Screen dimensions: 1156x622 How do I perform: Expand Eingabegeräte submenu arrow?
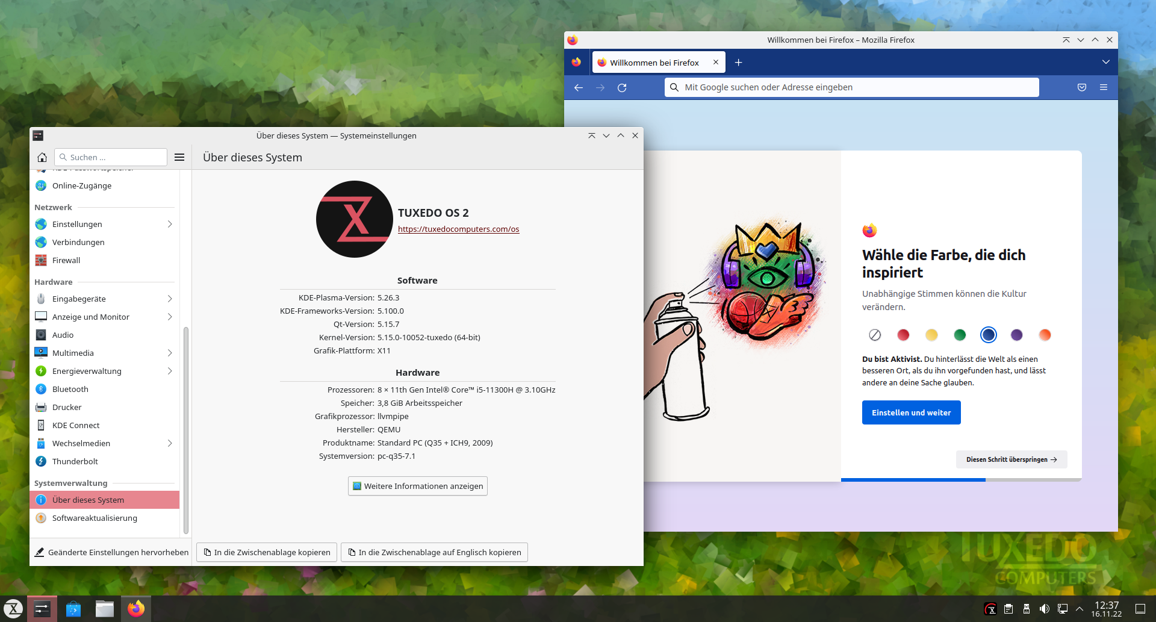pyautogui.click(x=170, y=299)
